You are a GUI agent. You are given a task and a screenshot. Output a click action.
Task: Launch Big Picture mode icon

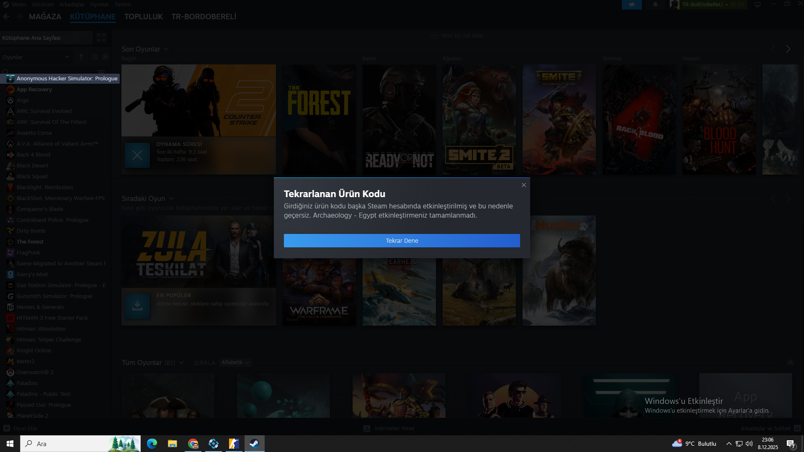758,5
